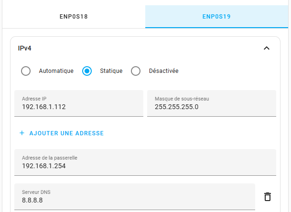The image size is (291, 212).
Task: Open the ENP0S19 interface tab
Action: coord(216,17)
